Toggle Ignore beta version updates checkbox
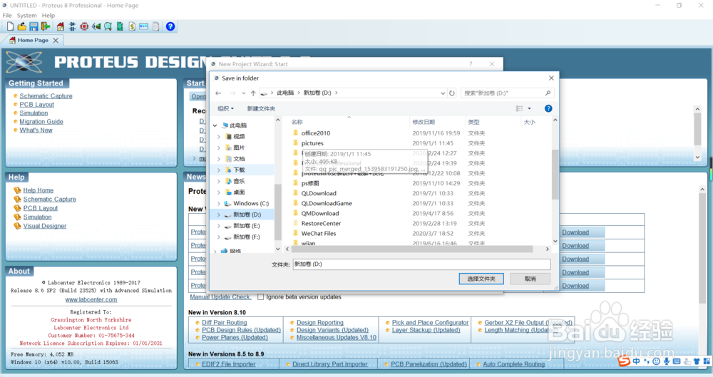Viewport: 713px width, 377px height. click(x=260, y=297)
